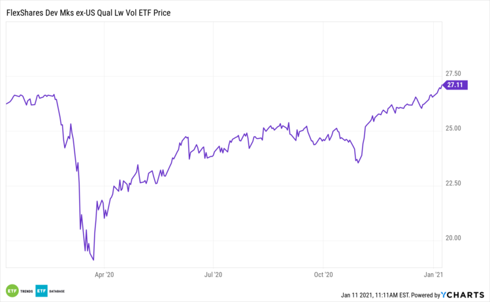Click the 'TRENDS' text beside the green logo
490x302 pixels.
[x=25, y=290]
